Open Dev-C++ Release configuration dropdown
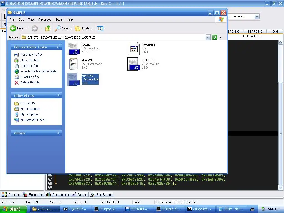This screenshot has height=213, width=284. pyautogui.click(x=257, y=16)
